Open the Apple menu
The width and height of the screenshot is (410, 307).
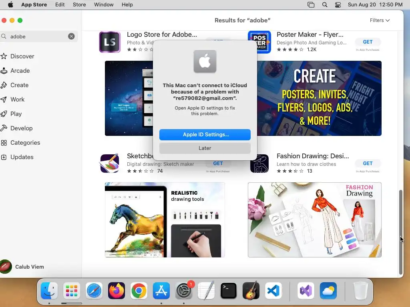point(10,5)
